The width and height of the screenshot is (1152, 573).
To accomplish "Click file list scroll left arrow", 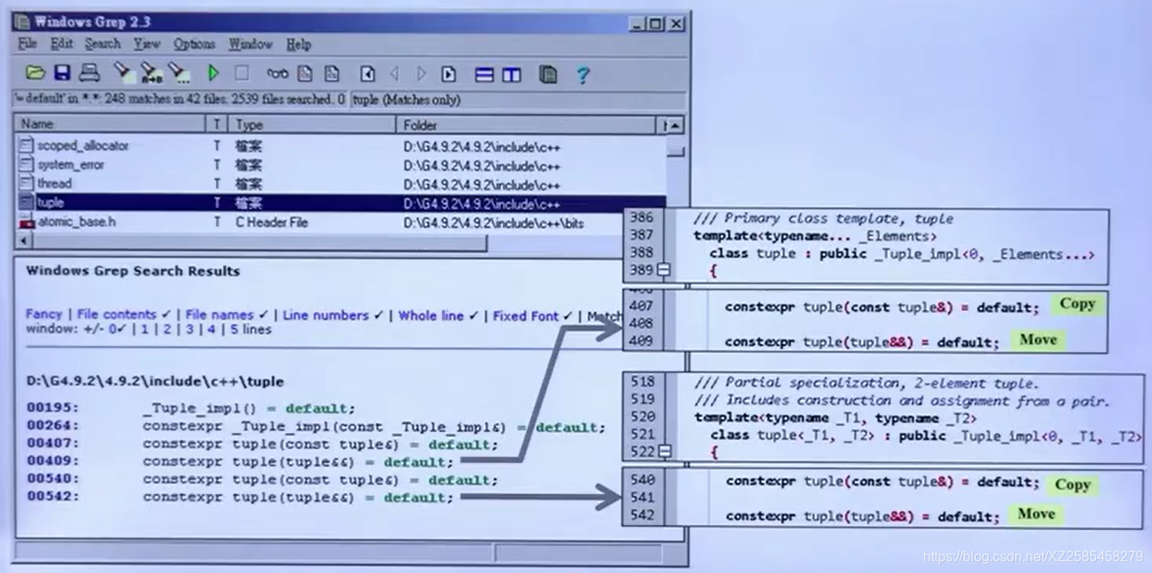I will coord(23,242).
